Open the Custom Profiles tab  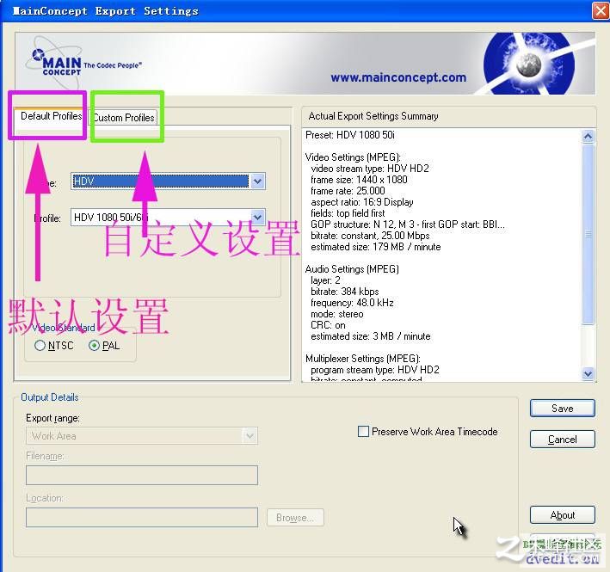coord(124,118)
